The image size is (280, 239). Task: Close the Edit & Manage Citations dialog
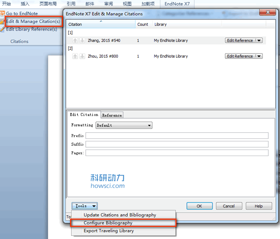(x=268, y=12)
